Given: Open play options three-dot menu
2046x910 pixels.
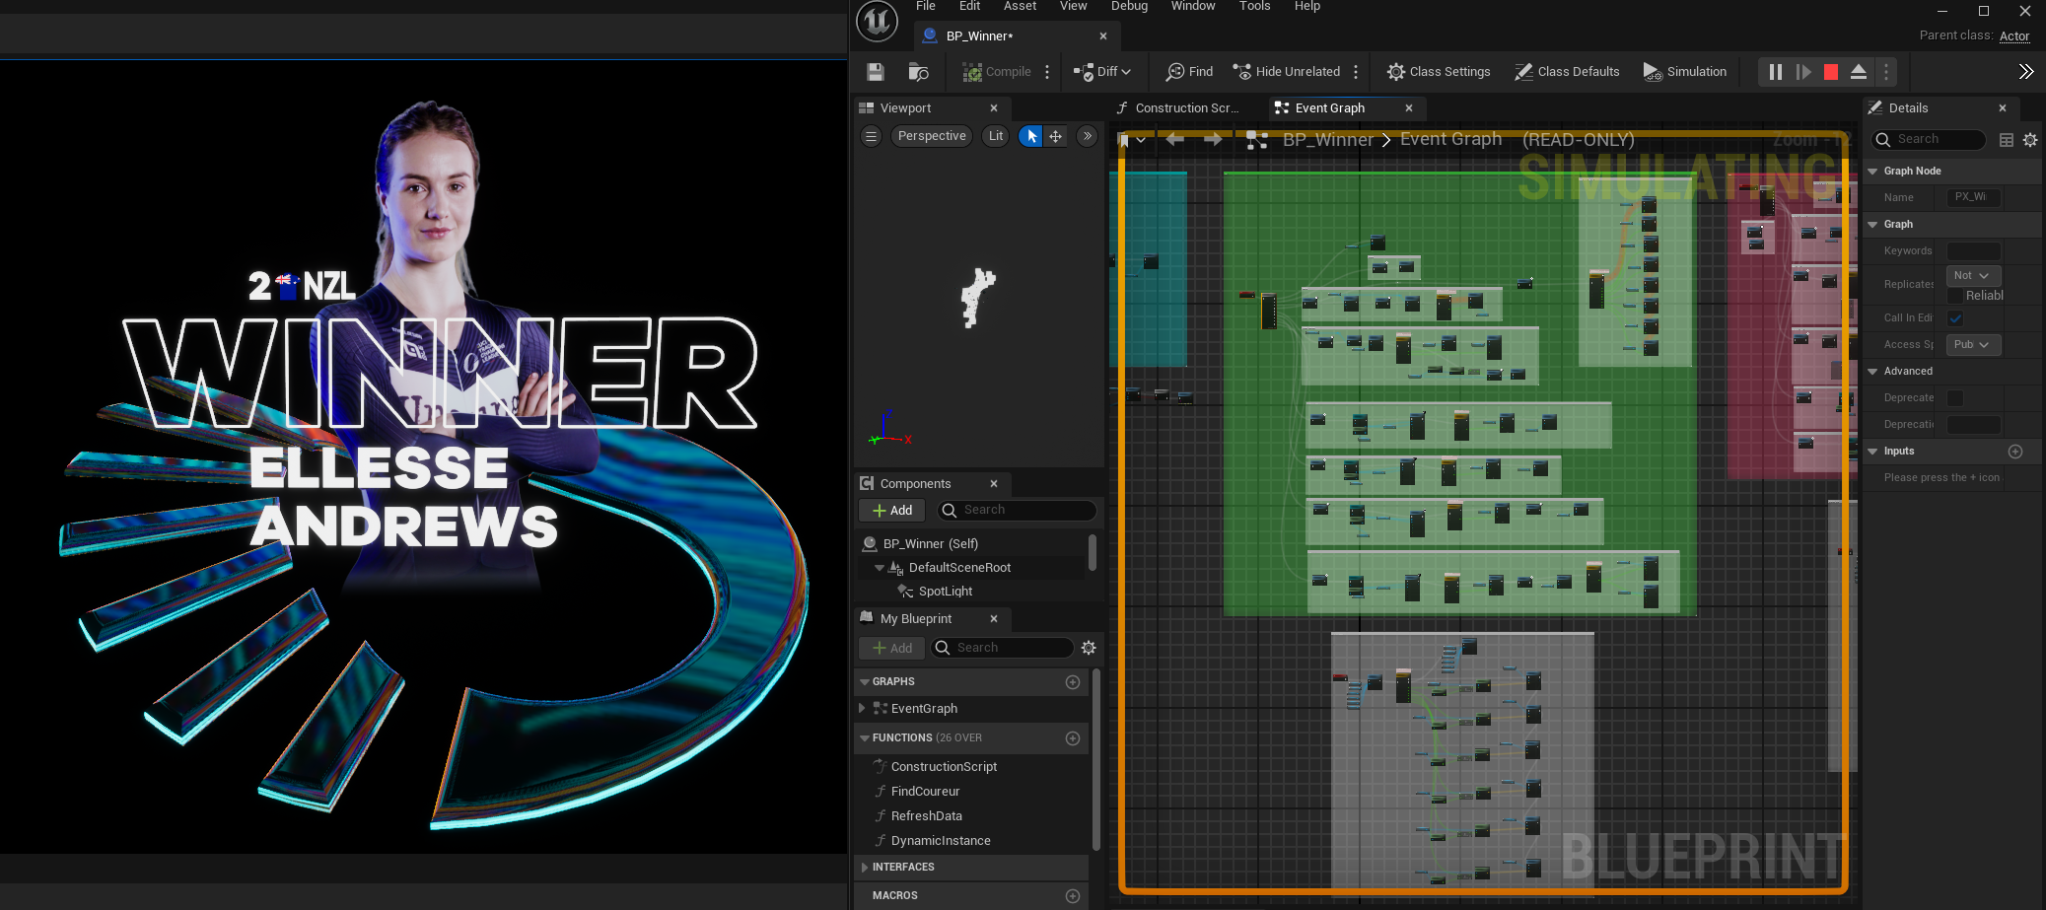Looking at the screenshot, I should (x=1886, y=72).
